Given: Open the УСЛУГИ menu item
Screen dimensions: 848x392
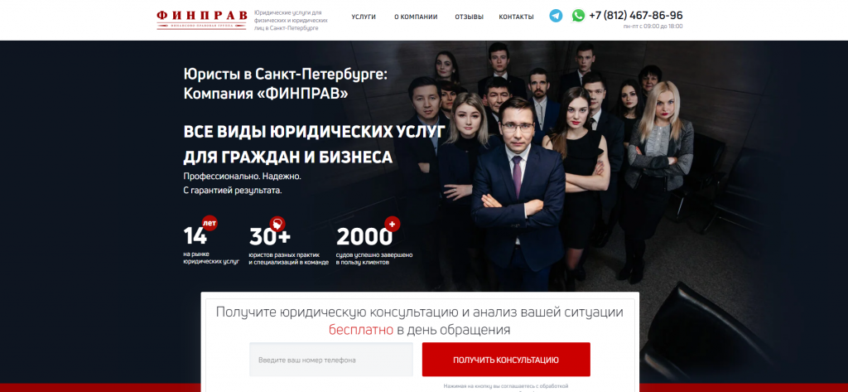Looking at the screenshot, I should 364,17.
